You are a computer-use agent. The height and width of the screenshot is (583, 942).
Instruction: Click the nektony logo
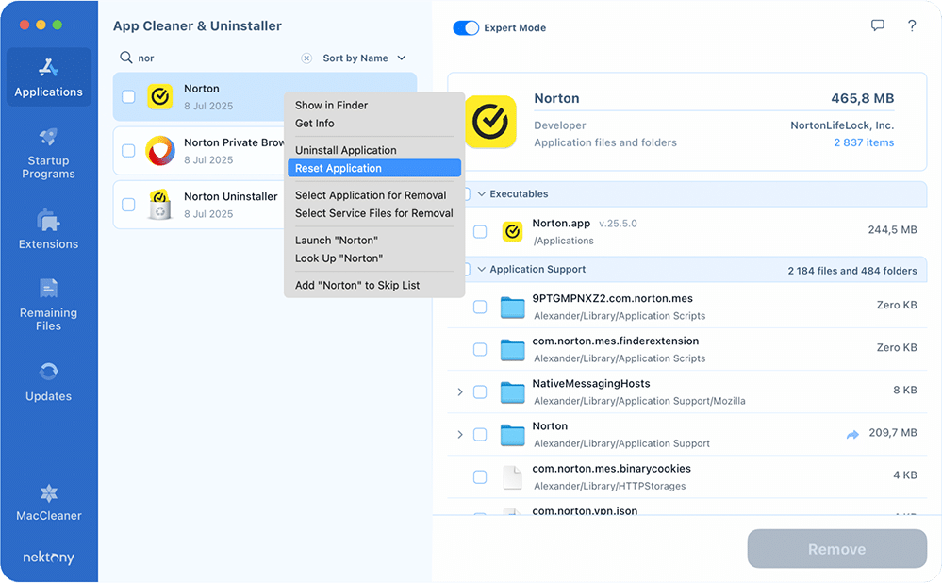click(49, 558)
